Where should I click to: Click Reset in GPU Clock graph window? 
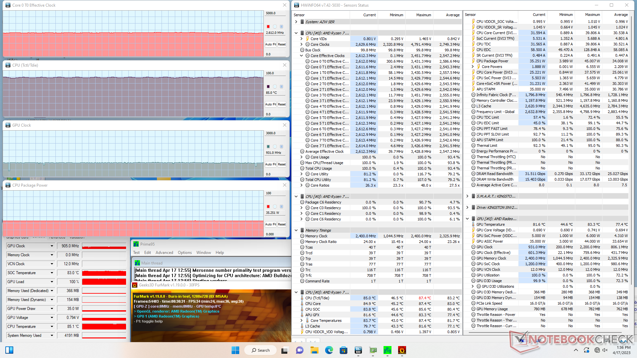[x=282, y=164]
